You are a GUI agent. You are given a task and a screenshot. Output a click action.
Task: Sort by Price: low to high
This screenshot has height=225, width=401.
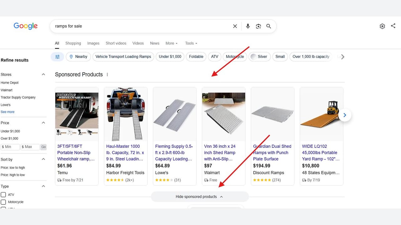click(13, 168)
